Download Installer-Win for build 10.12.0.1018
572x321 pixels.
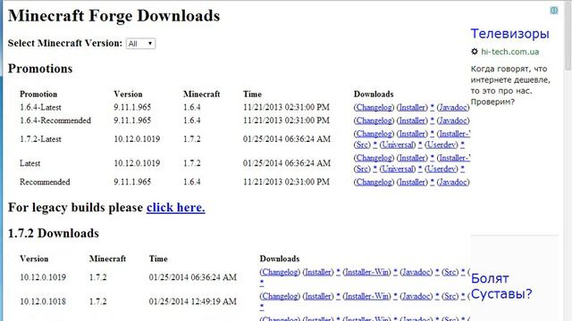366,296
